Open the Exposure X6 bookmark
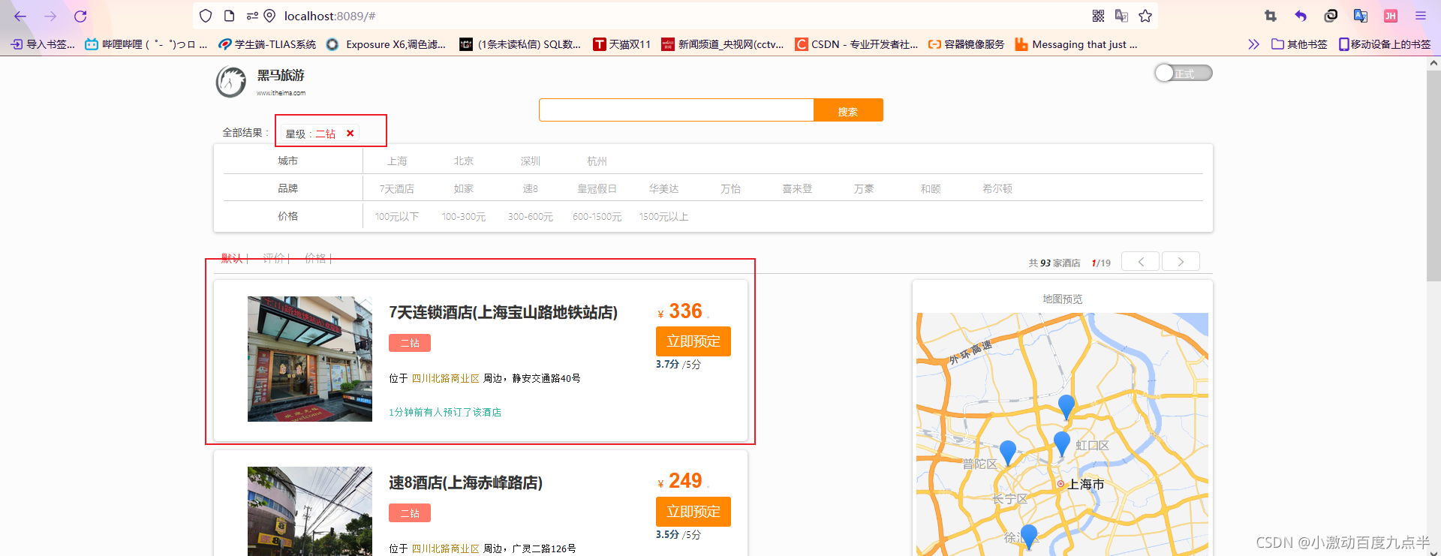This screenshot has width=1441, height=556. [386, 44]
